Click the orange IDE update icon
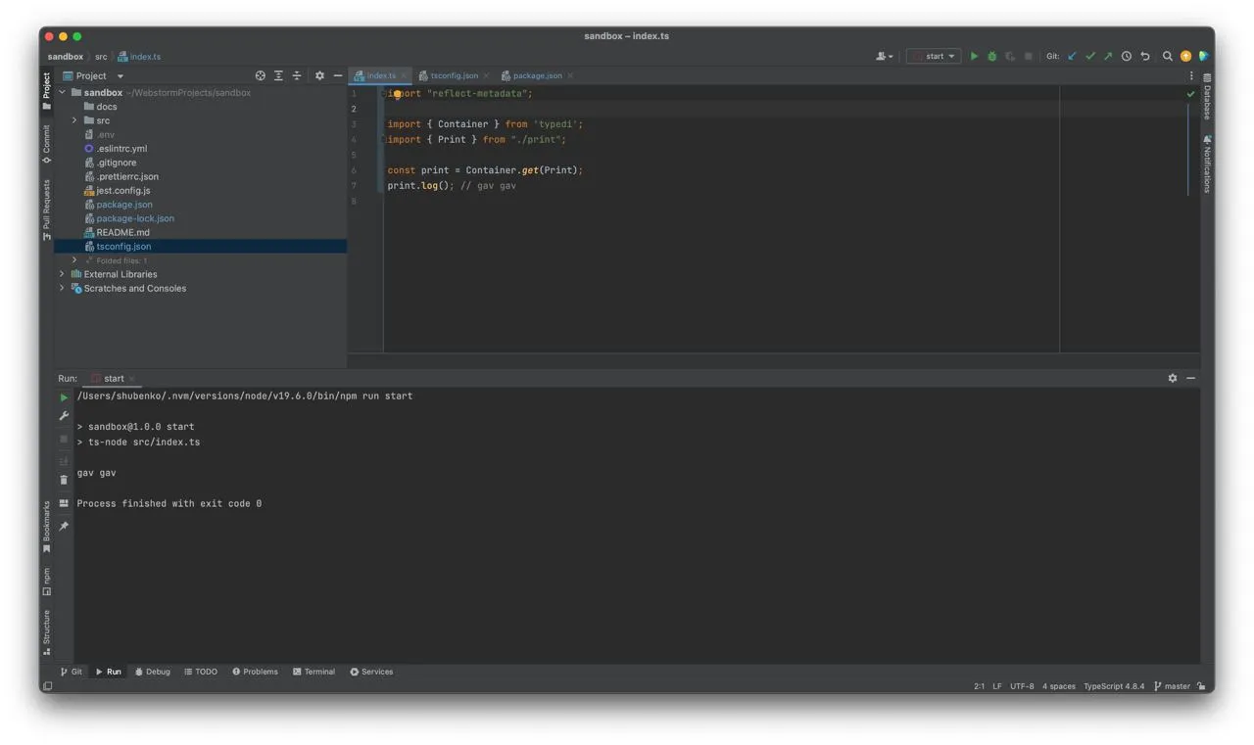This screenshot has width=1254, height=745. click(x=1185, y=57)
